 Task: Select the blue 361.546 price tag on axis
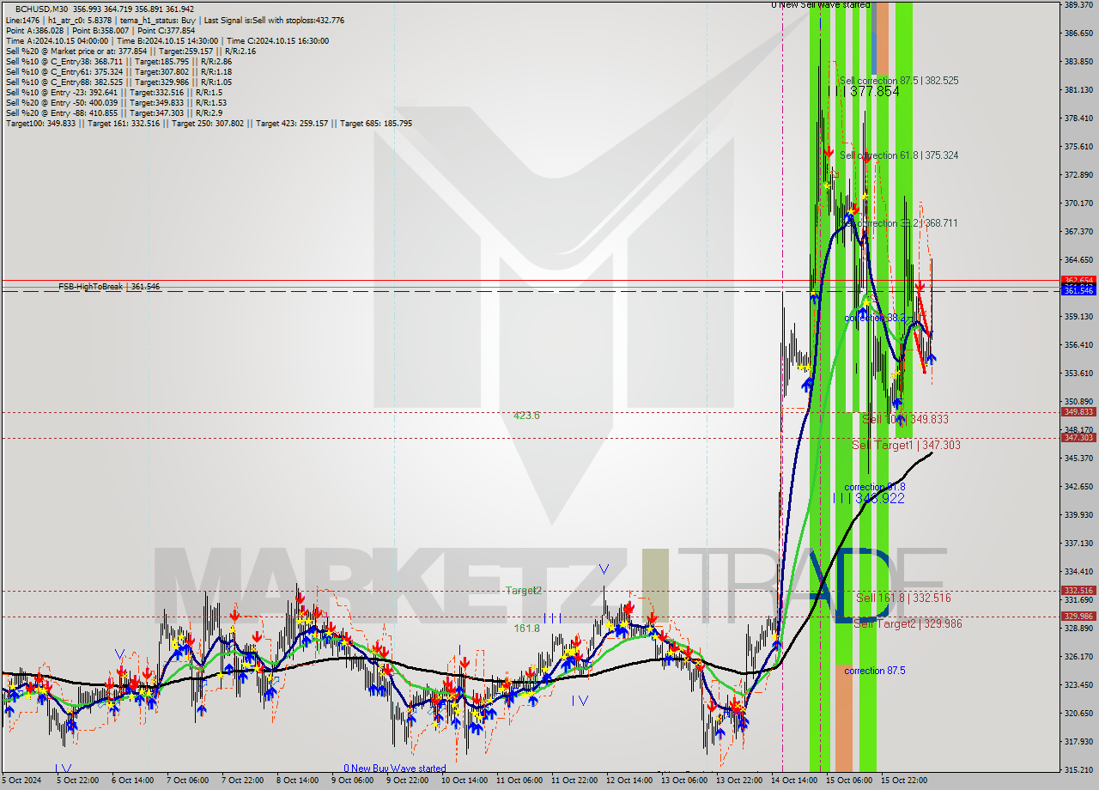click(1079, 291)
